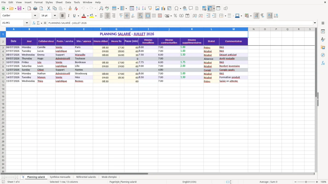Image resolution: width=328 pixels, height=184 pixels.
Task: Open the Function Wizard fx icon
Action: coord(34,23)
